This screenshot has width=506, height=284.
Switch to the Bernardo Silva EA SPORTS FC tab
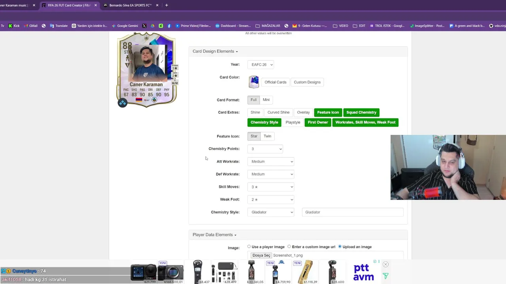pyautogui.click(x=130, y=5)
